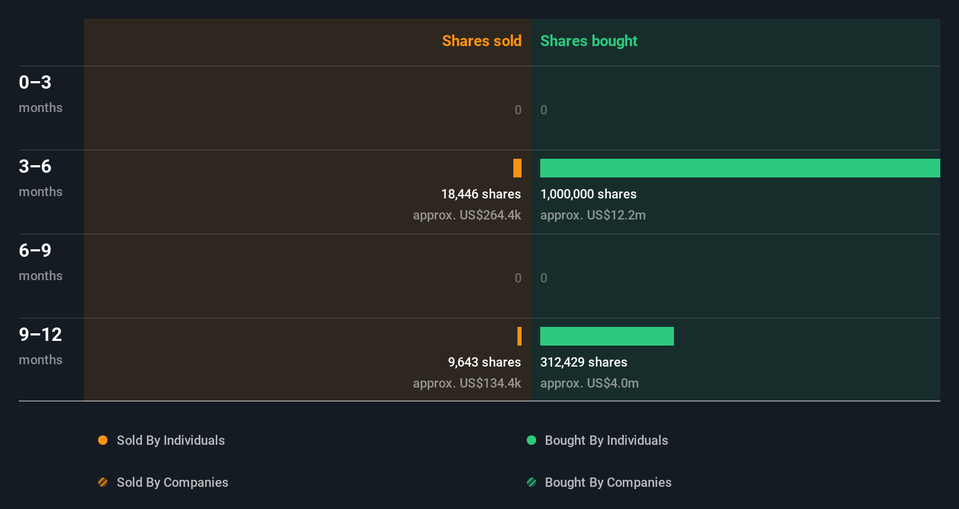Click the sold 0 in 6–9 months row
This screenshot has height=509, width=959.
tap(518, 278)
